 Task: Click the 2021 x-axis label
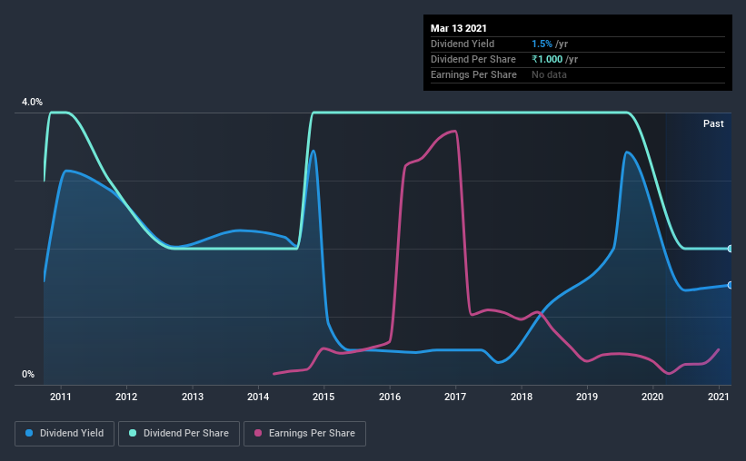pyautogui.click(x=719, y=397)
